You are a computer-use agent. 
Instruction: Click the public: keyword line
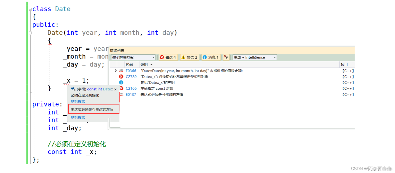tap(45, 25)
